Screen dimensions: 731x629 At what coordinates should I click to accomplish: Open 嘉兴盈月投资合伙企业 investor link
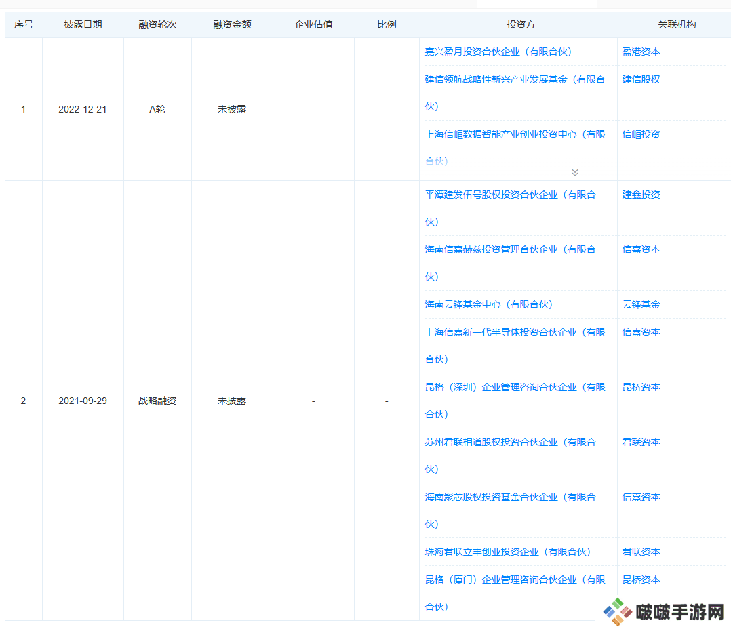click(x=498, y=52)
